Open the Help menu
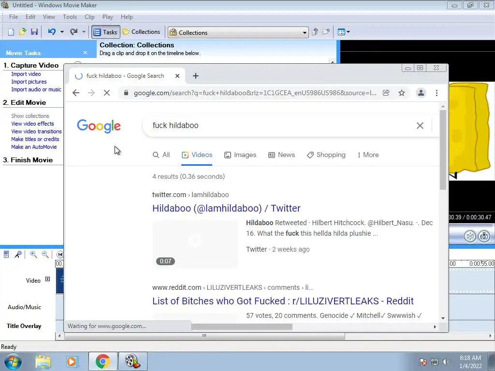 (x=127, y=17)
